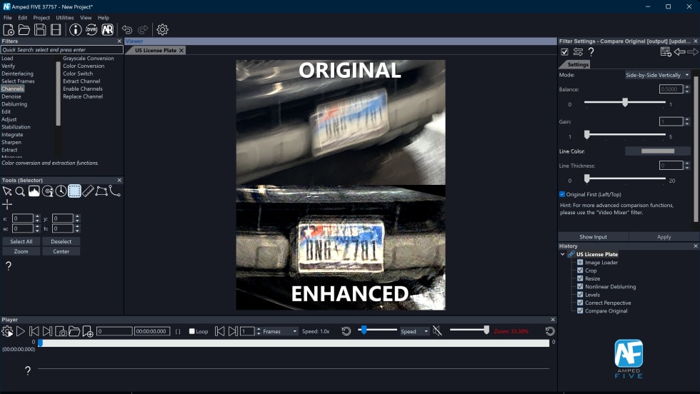Select the image picture tool icon
Image resolution: width=700 pixels, height=394 pixels.
[x=34, y=191]
